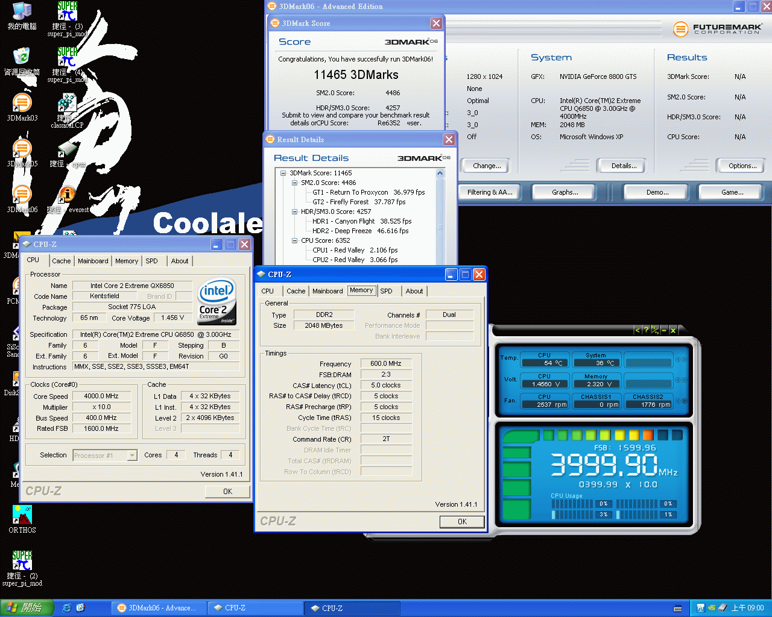Launch the cpuz desktop shortcut
This screenshot has height=617, width=772.
(x=68, y=154)
